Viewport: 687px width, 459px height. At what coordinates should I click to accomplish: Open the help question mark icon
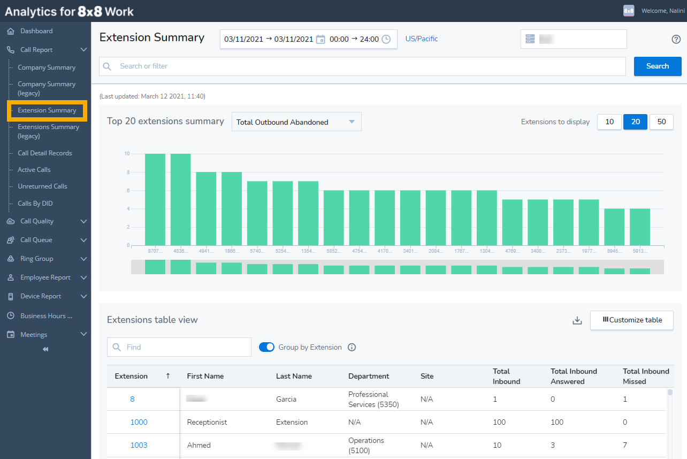pyautogui.click(x=676, y=39)
